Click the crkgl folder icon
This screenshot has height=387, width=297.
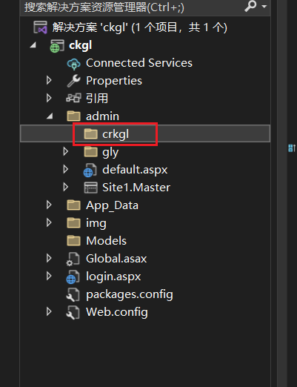[x=90, y=133]
